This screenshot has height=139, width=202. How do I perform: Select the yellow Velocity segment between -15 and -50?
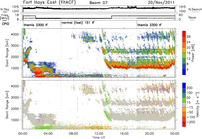tap(184, 110)
